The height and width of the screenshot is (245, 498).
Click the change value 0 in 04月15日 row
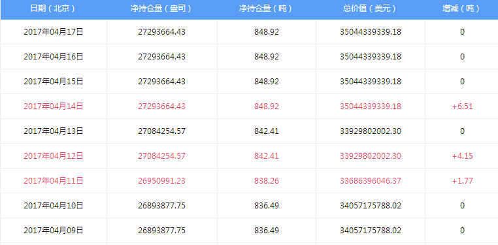click(x=462, y=82)
